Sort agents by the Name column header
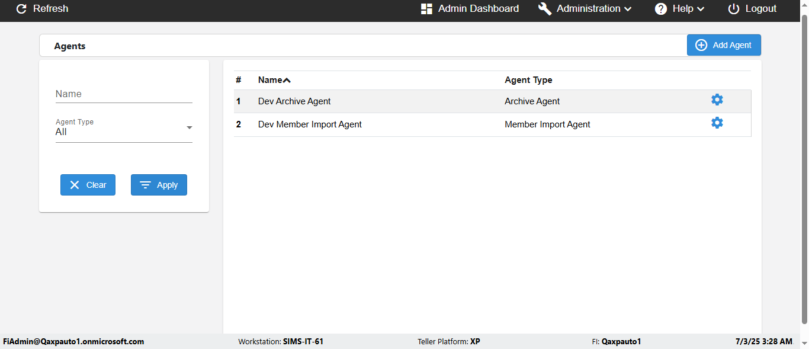Image resolution: width=809 pixels, height=349 pixels. 269,80
